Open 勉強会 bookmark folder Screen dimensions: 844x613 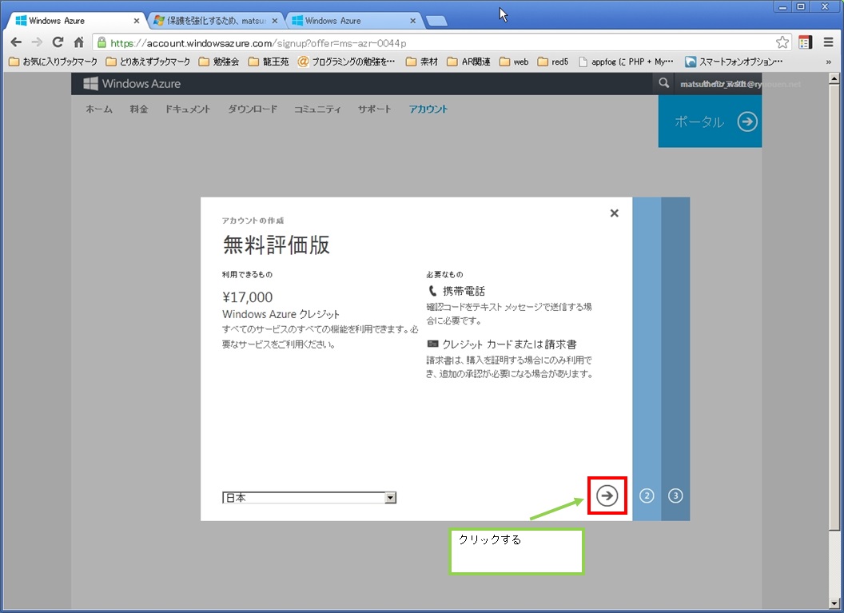point(219,62)
